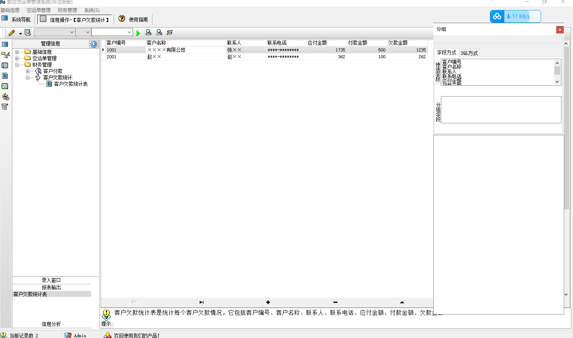Open the 空运单管理 menu
Screen dimensions: 573x338
point(39,10)
